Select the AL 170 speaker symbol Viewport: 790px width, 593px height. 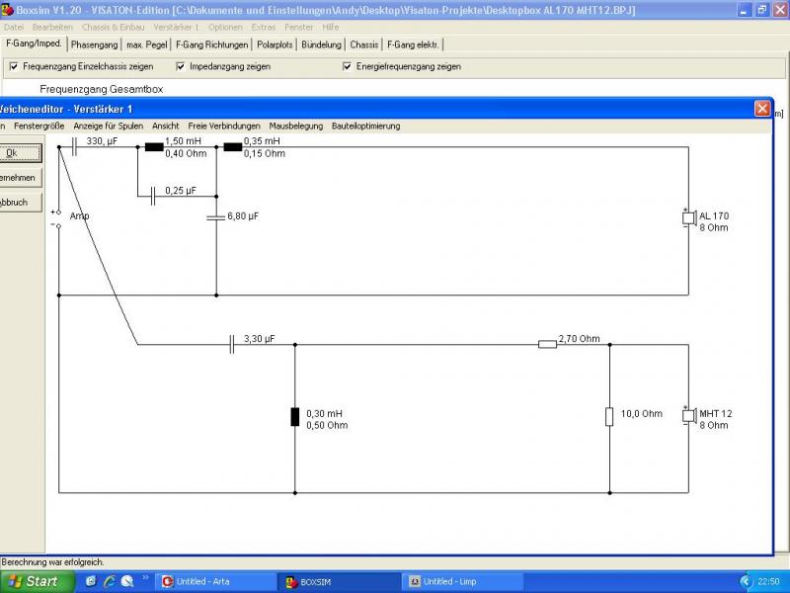(688, 217)
